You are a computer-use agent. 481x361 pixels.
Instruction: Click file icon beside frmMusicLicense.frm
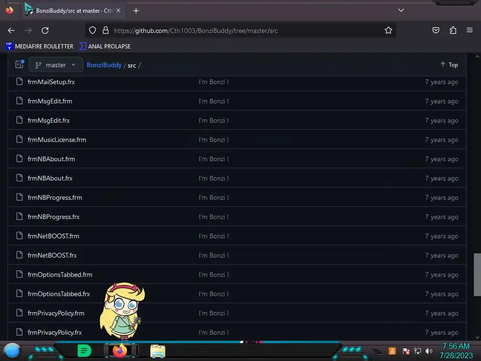click(x=19, y=139)
